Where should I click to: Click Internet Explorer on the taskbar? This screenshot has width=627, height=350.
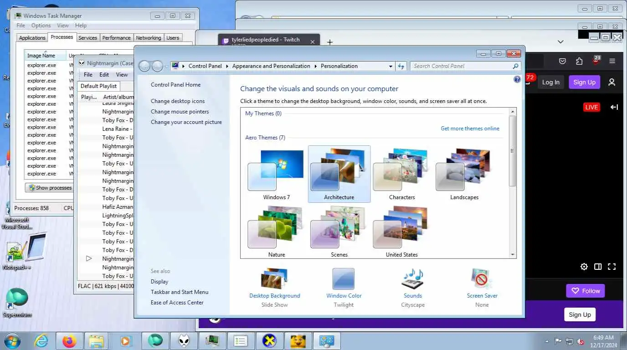pos(41,341)
